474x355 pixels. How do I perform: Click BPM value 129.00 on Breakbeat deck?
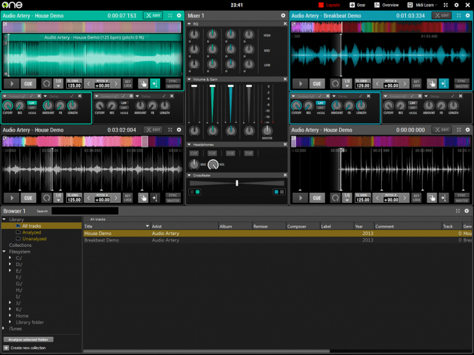coord(363,85)
